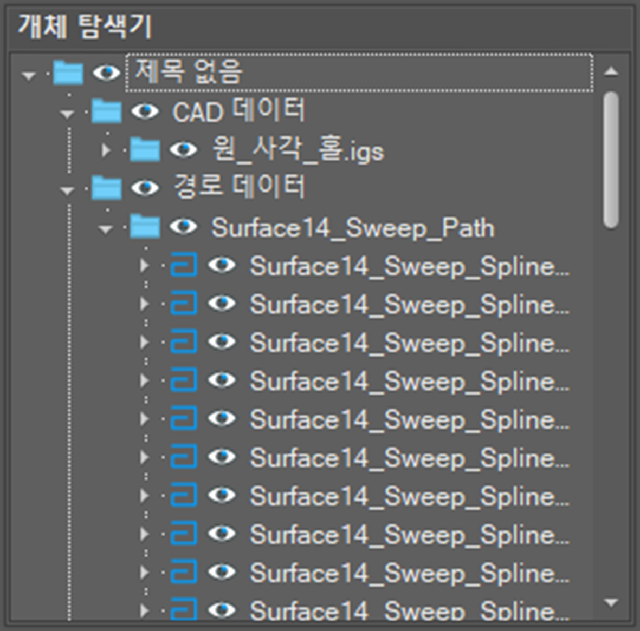Screen dimensions: 640x631
Task: Click the scrollbar up arrow
Action: click(611, 71)
